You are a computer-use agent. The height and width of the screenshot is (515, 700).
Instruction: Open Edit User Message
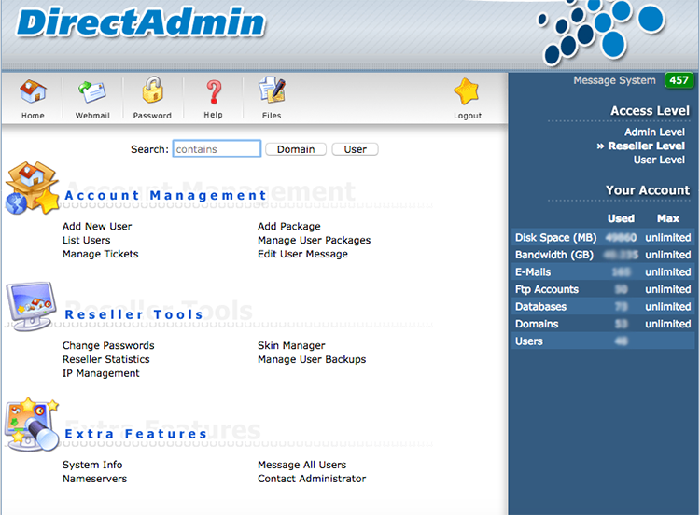[x=302, y=254]
